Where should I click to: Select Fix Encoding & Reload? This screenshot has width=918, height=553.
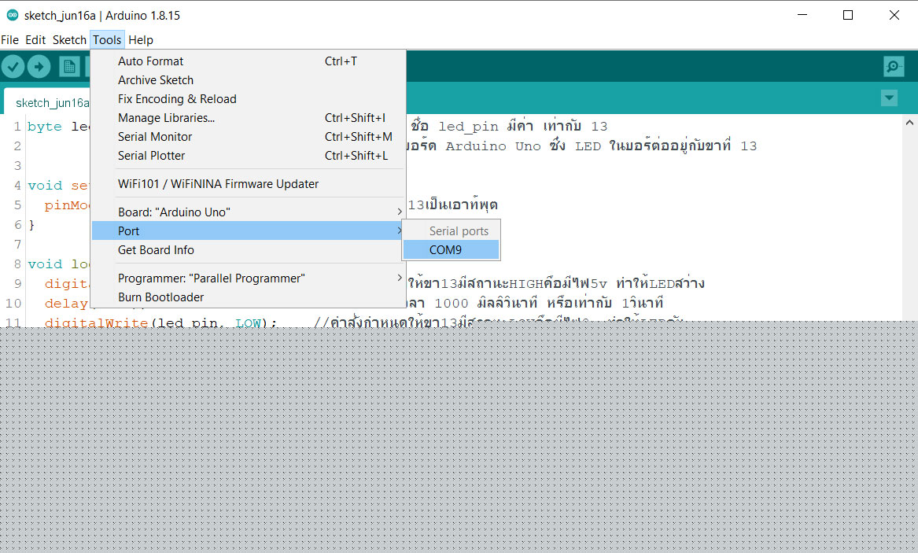[x=249, y=99]
